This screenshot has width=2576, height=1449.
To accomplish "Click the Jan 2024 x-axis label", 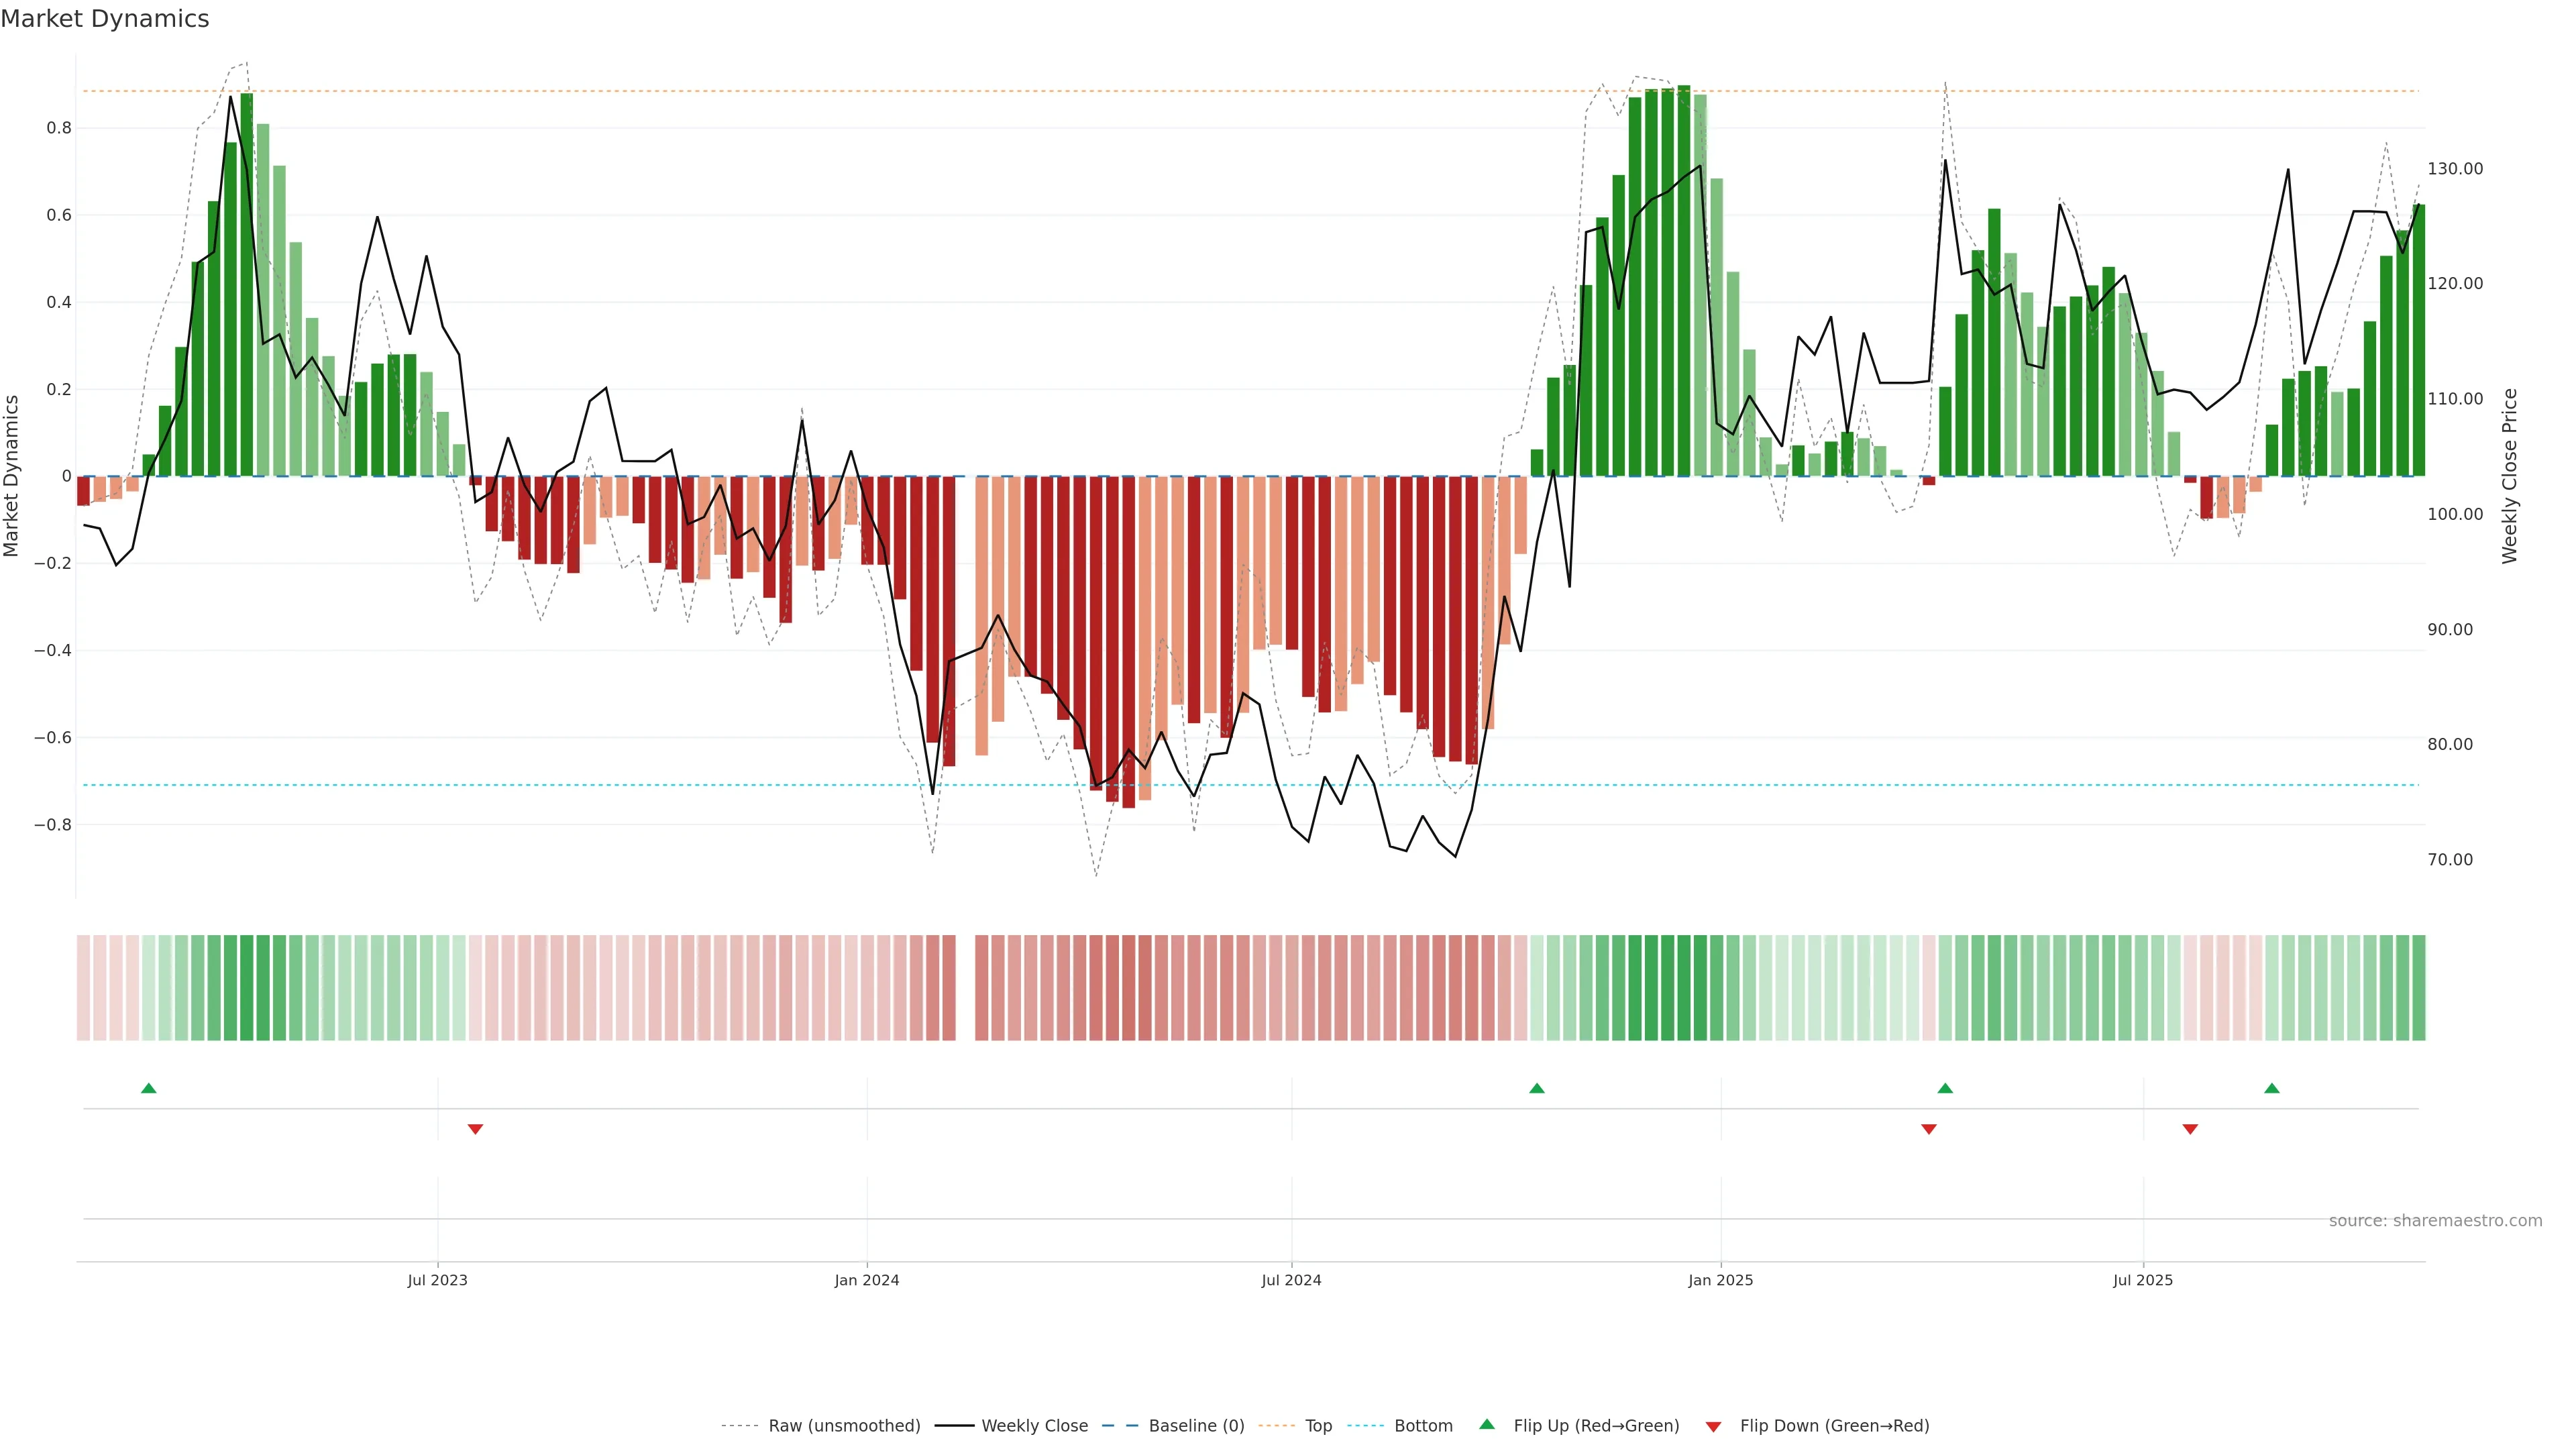I will tap(867, 1280).
